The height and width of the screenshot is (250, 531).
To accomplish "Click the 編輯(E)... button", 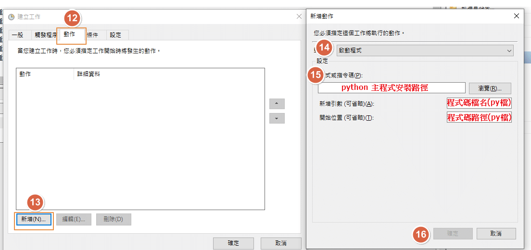I will (x=73, y=219).
